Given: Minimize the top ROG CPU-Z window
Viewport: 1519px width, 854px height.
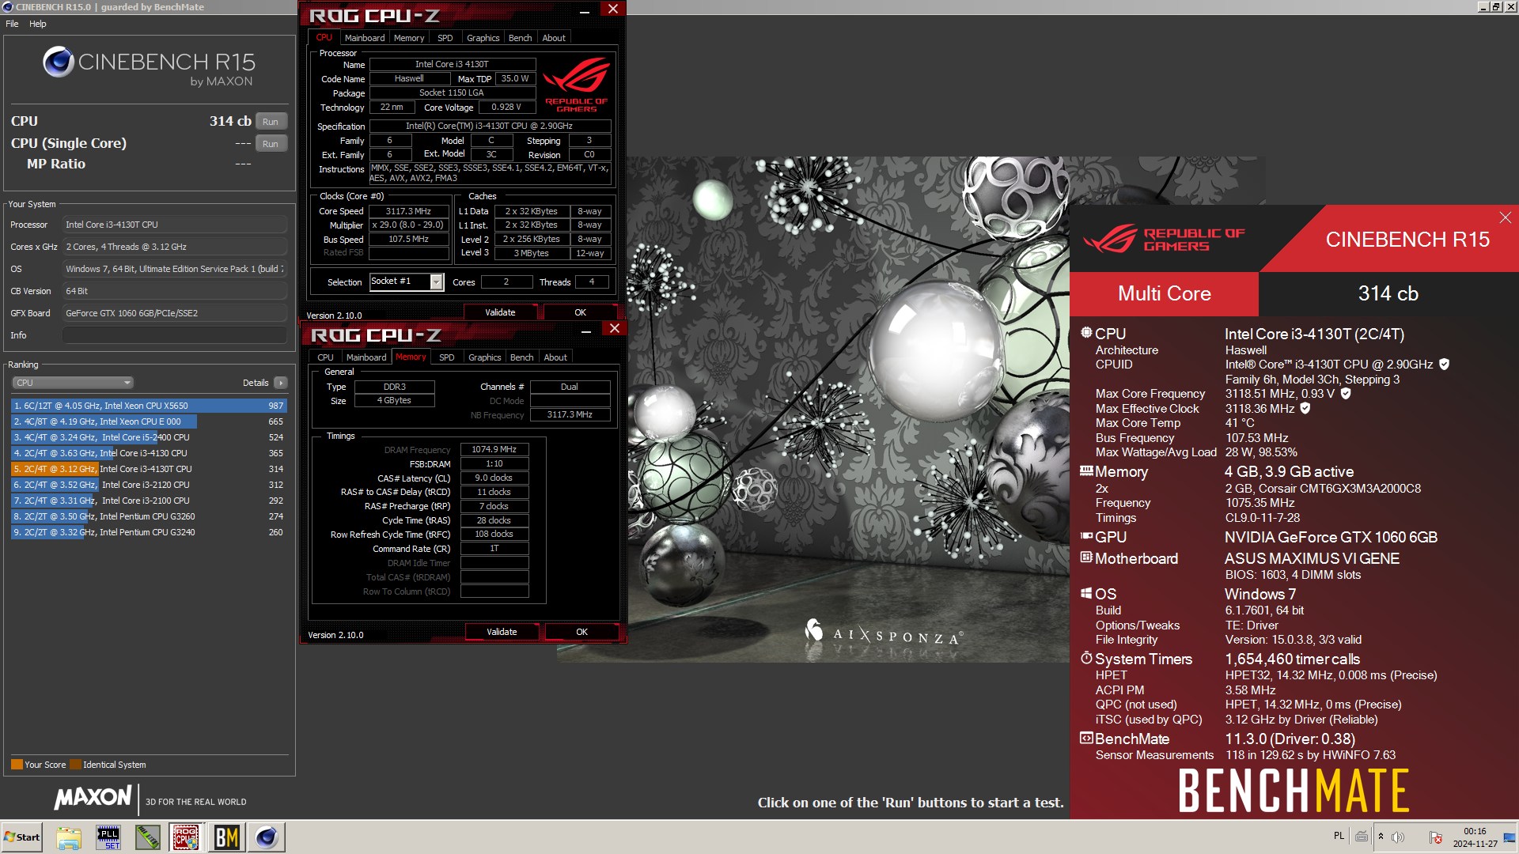Looking at the screenshot, I should pos(585,11).
